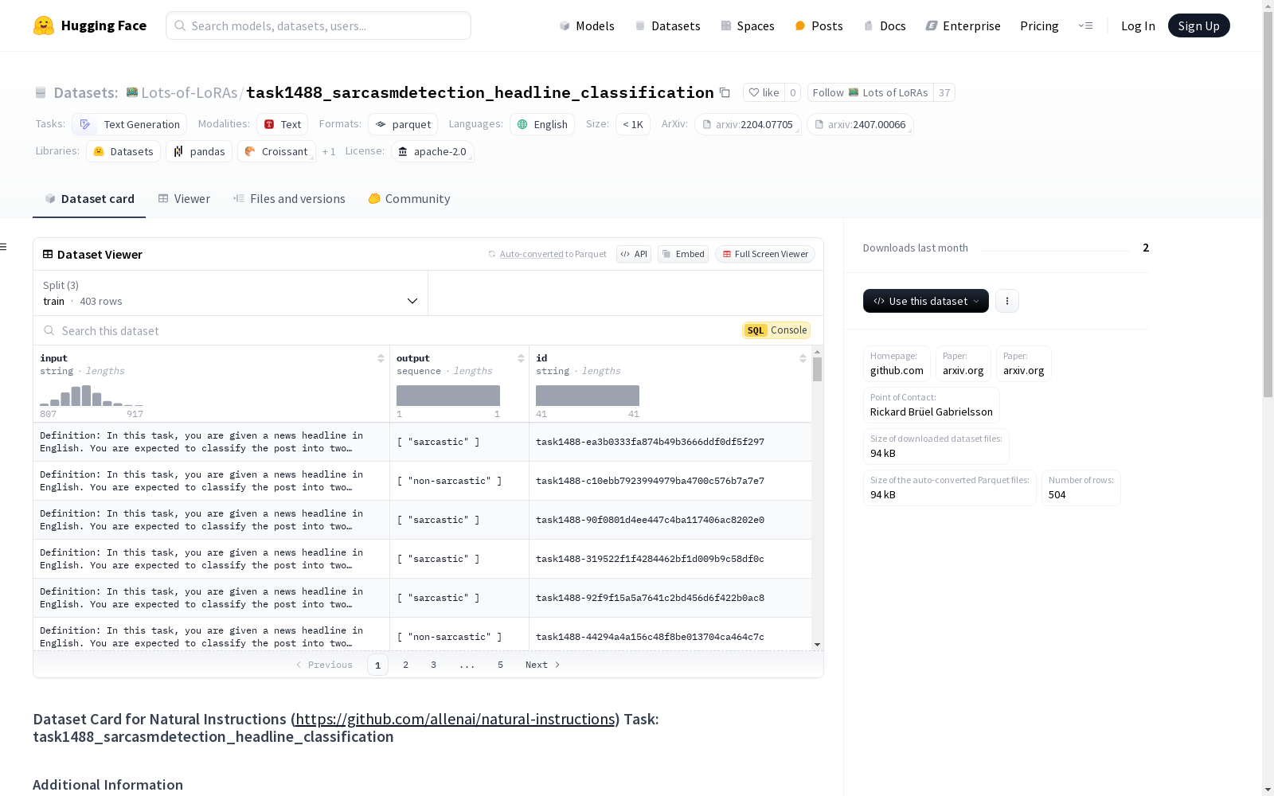The width and height of the screenshot is (1274, 796).
Task: Click the API button in Dataset Viewer
Action: coord(634,254)
